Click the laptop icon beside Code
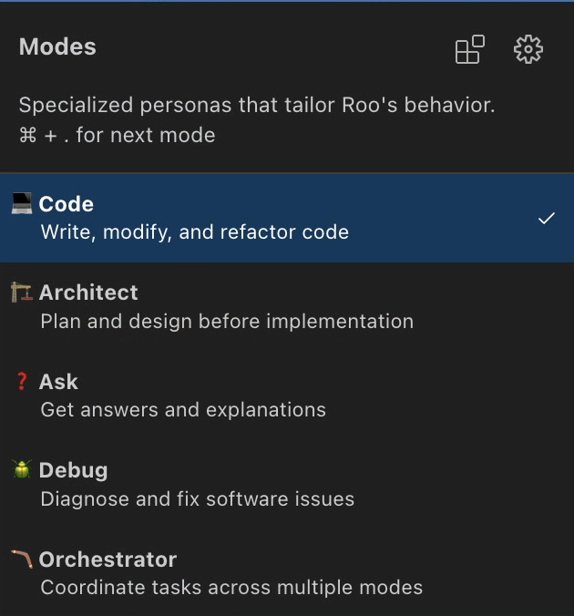This screenshot has height=616, width=574. pyautogui.click(x=22, y=204)
